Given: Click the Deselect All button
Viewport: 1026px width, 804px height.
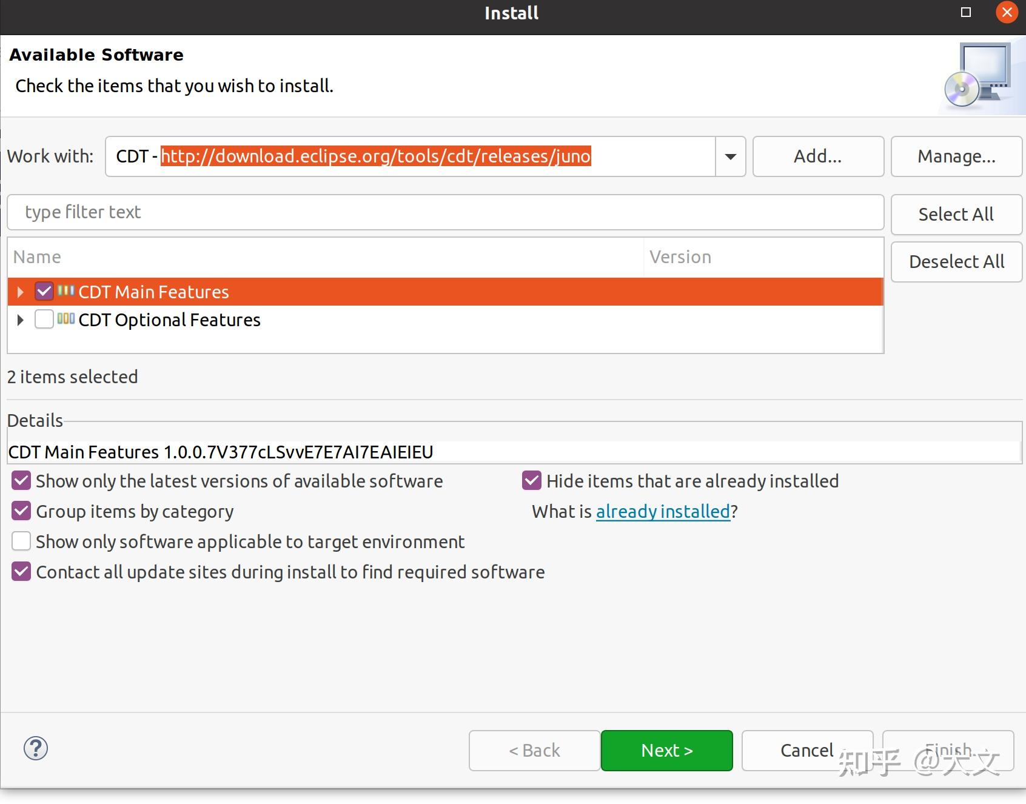Looking at the screenshot, I should [x=956, y=262].
